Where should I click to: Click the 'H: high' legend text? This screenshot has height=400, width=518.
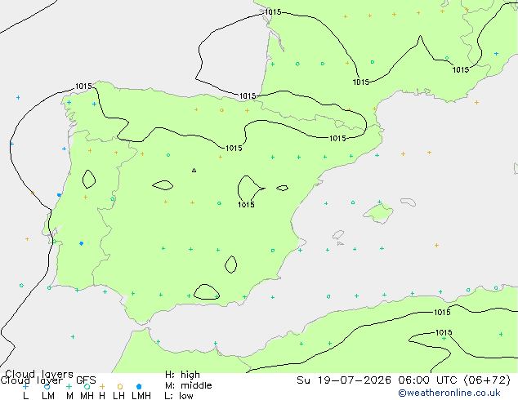pyautogui.click(x=182, y=375)
